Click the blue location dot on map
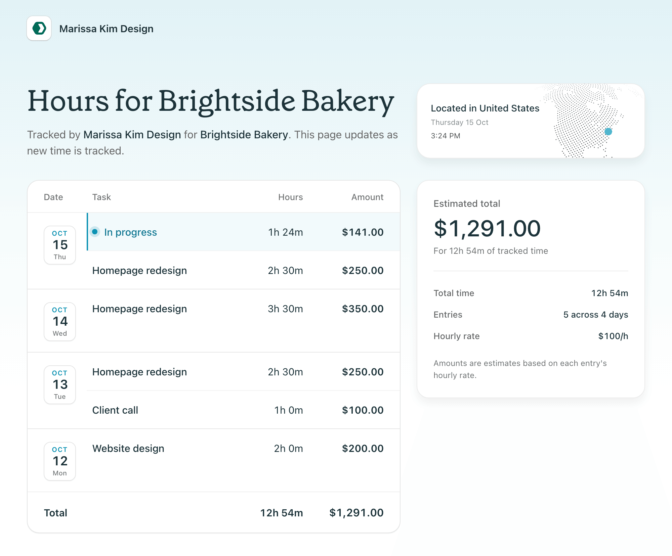The height and width of the screenshot is (556, 672). tap(608, 132)
